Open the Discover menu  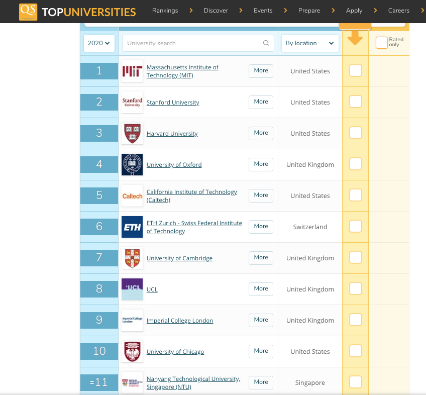216,11
